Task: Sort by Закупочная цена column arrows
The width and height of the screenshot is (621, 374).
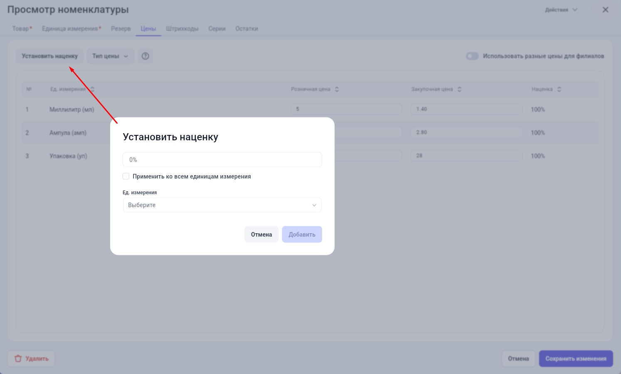Action: tap(459, 89)
